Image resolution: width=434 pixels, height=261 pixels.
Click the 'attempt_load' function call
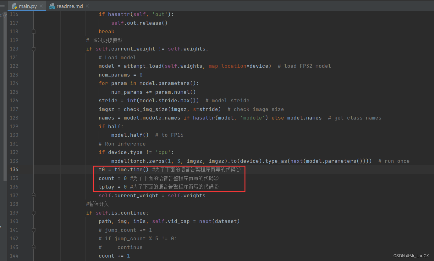pyautogui.click(x=142, y=66)
